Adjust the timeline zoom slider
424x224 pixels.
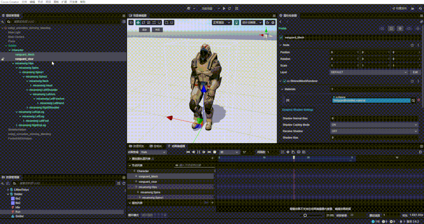(x=305, y=215)
